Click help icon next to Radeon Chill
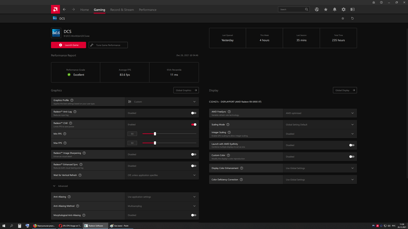The height and width of the screenshot is (229, 408). click(x=71, y=123)
